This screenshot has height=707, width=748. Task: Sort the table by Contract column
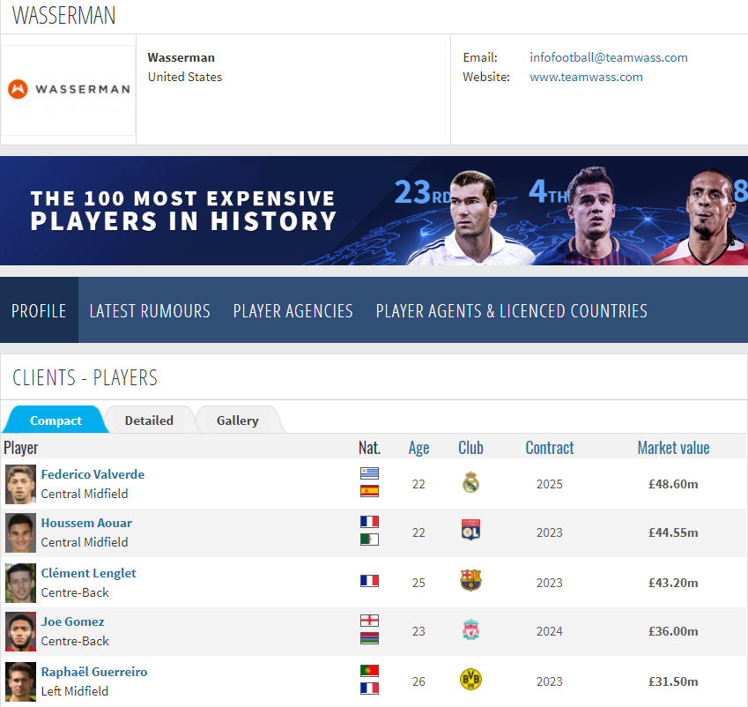(x=550, y=448)
